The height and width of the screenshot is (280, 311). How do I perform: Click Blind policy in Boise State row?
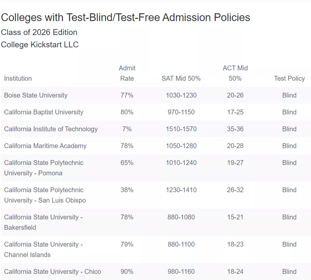coord(289,95)
